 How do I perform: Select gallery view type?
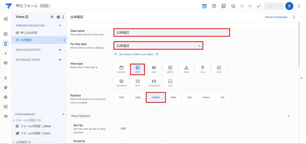[x=170, y=69]
